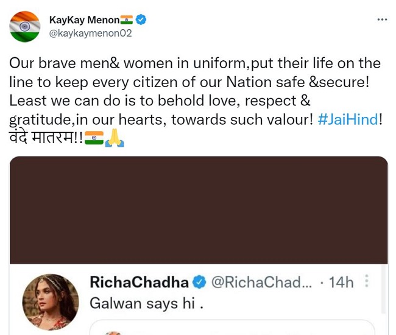Open the #JaiHind hashtag

coord(347,119)
